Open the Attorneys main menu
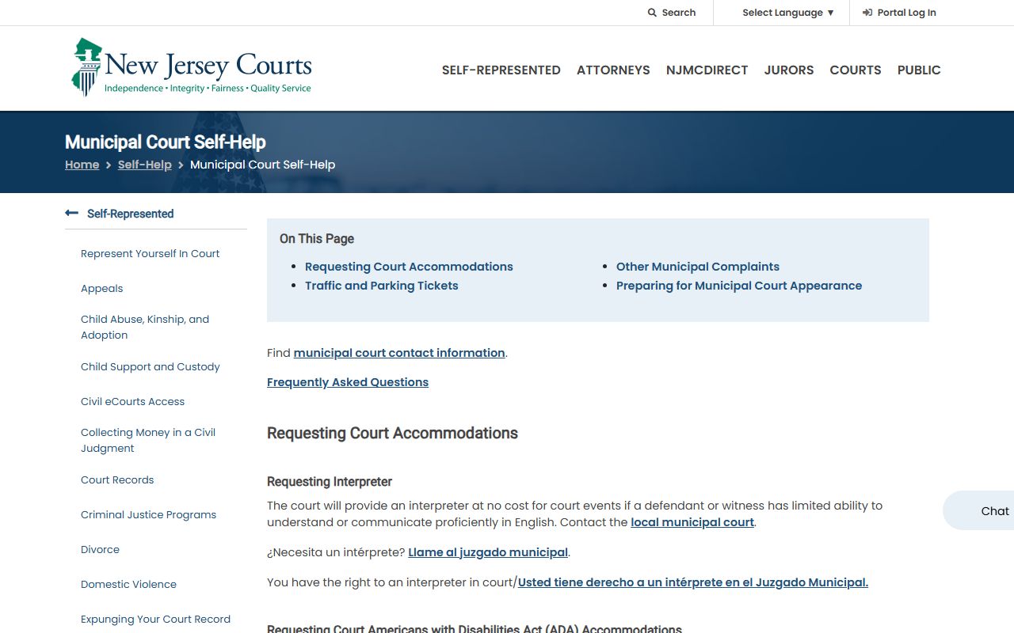The height and width of the screenshot is (633, 1014). pos(613,70)
